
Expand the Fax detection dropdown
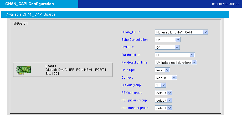[x=175, y=55]
